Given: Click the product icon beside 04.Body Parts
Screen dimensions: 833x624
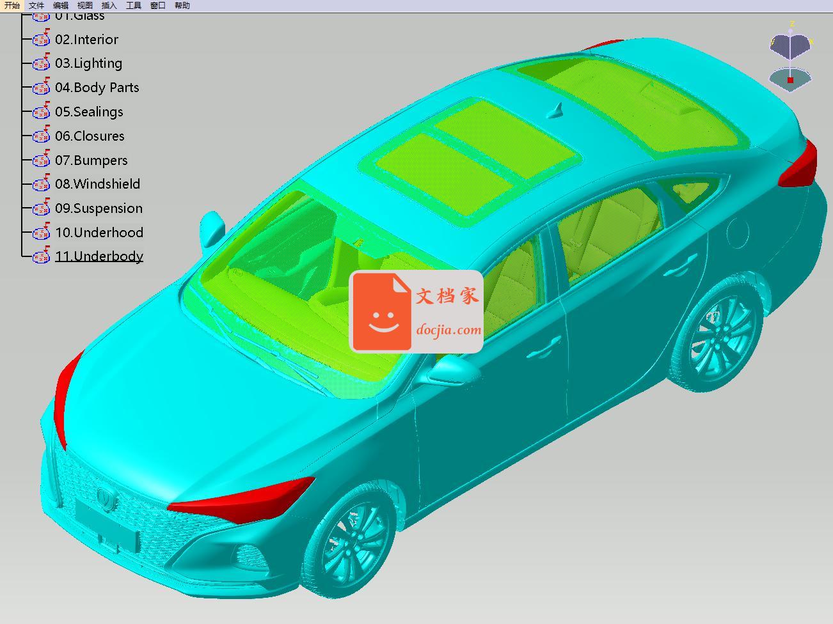Looking at the screenshot, I should click(42, 87).
